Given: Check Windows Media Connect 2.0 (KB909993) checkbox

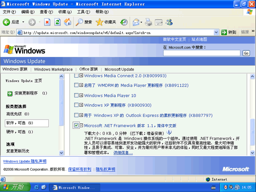Looking at the screenshot, I should pos(76,76).
